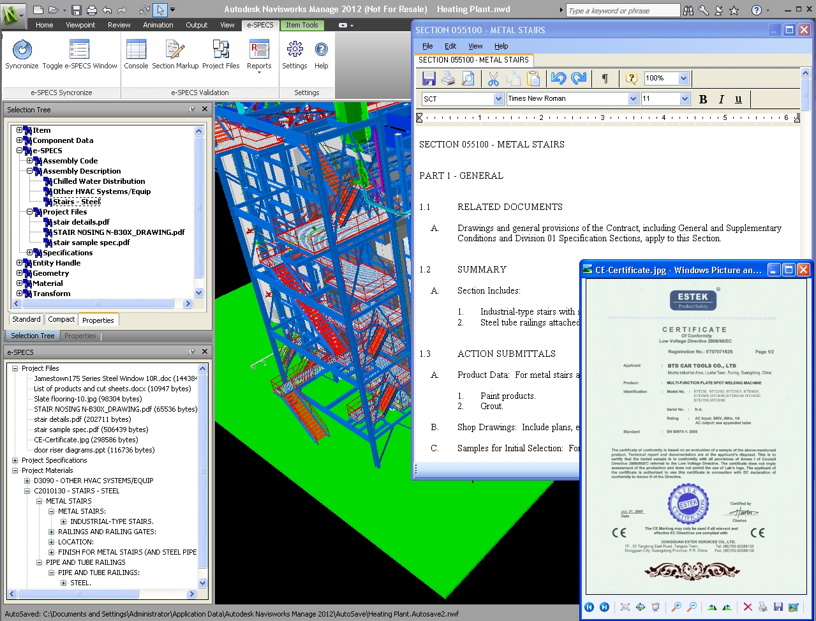Open the Reports dropdown

click(259, 56)
